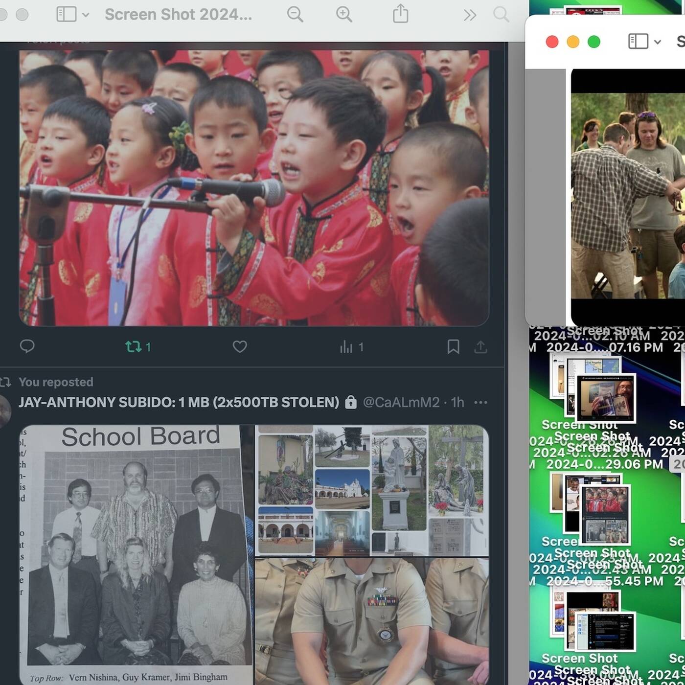This screenshot has height=685, width=685.
Task: Zoom in using the magnifier plus icon
Action: point(344,14)
